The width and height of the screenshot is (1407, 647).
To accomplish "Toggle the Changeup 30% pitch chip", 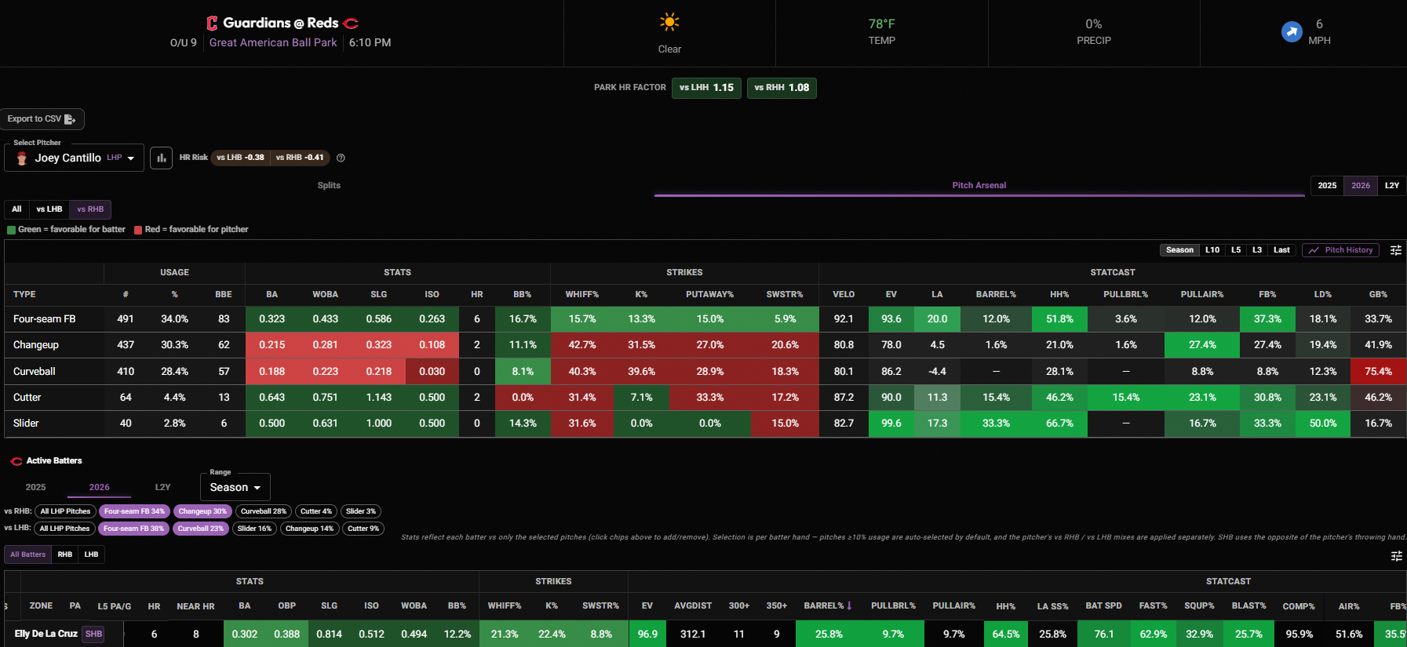I will [202, 511].
